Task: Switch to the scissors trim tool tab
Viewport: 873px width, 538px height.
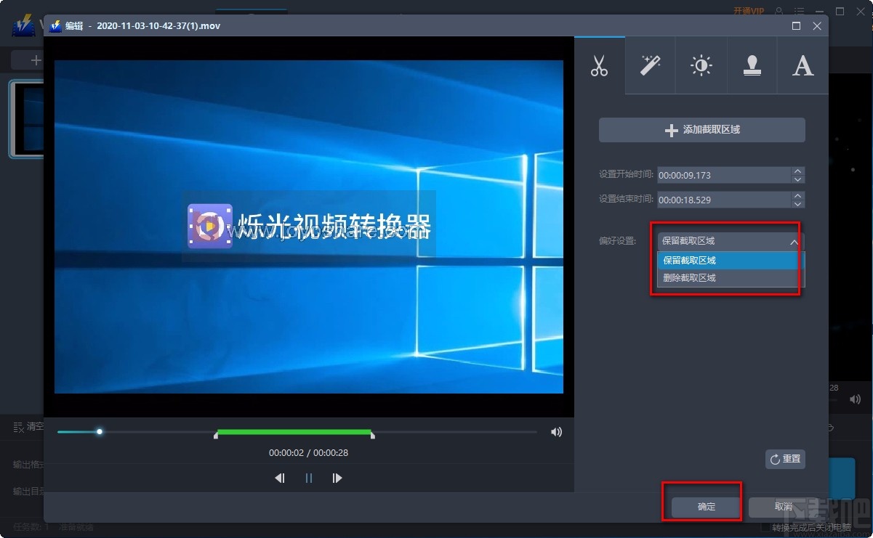Action: (x=599, y=65)
